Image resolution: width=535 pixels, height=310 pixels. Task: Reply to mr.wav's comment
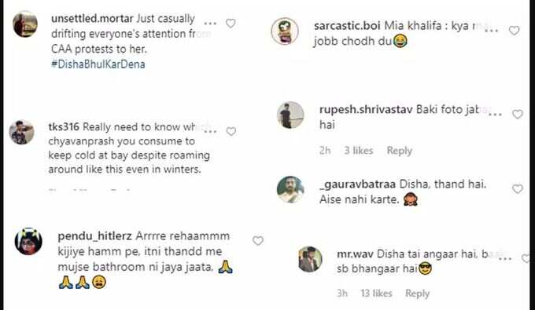[x=417, y=294]
